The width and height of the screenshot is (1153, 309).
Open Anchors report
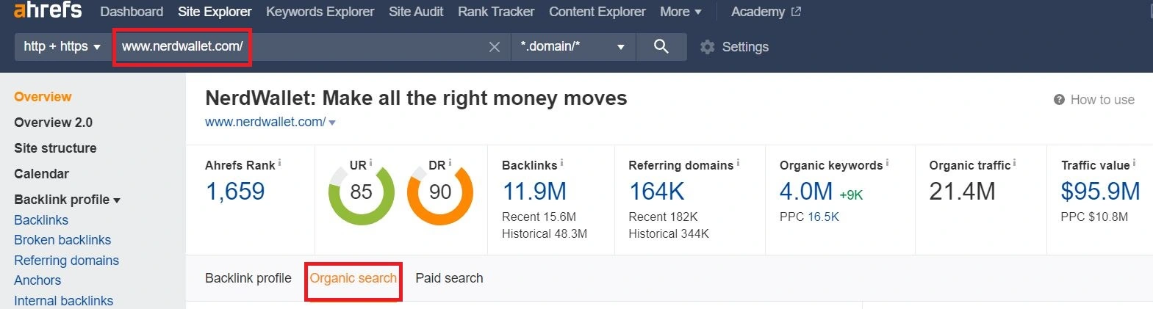(37, 280)
